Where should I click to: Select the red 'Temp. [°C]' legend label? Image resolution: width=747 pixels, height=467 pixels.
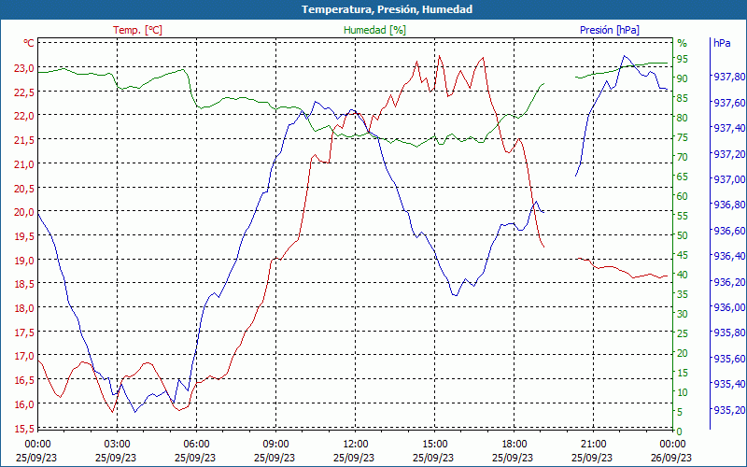137,30
